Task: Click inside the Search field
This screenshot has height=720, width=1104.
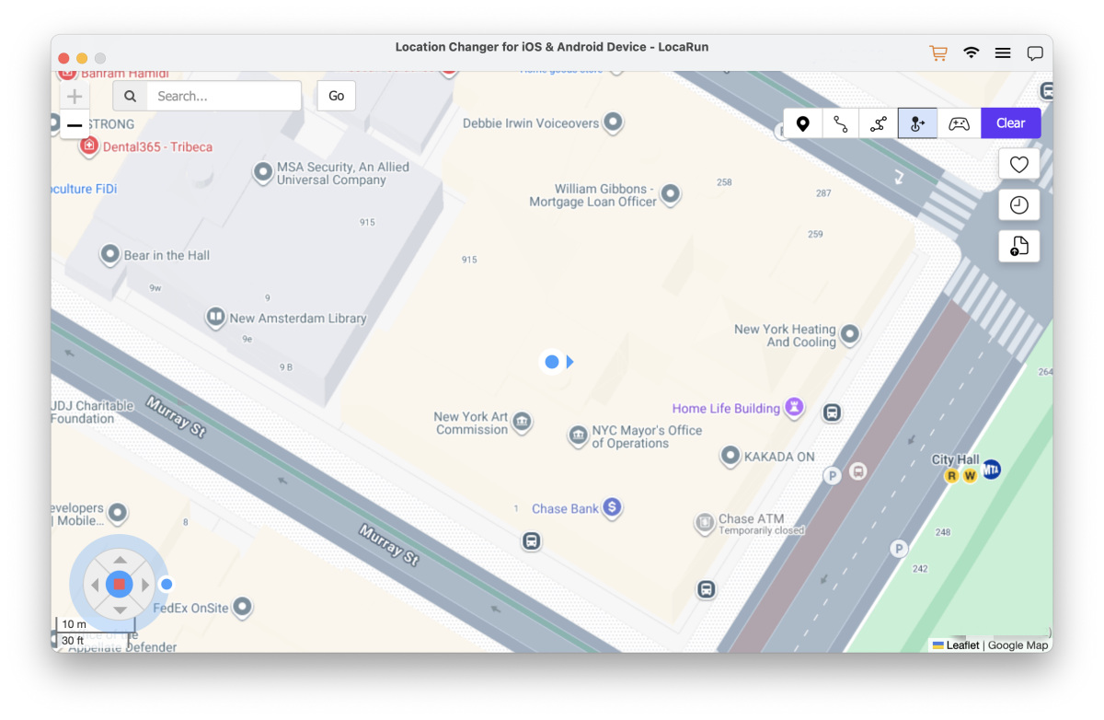Action: click(x=223, y=96)
